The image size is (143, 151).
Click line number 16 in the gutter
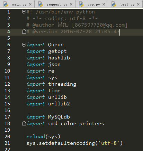pos(7,110)
